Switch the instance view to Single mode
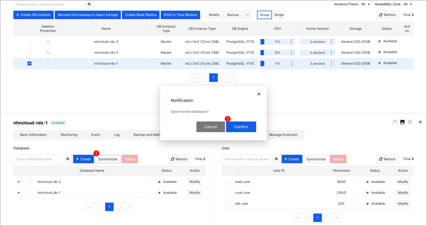The image size is (427, 226). [x=279, y=15]
